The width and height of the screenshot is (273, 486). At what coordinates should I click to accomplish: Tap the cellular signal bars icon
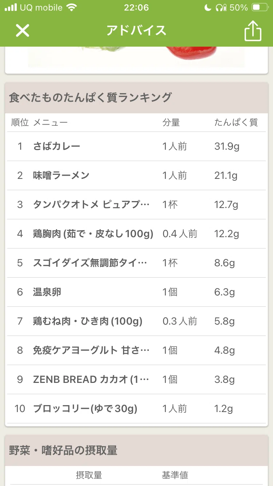pos(11,8)
